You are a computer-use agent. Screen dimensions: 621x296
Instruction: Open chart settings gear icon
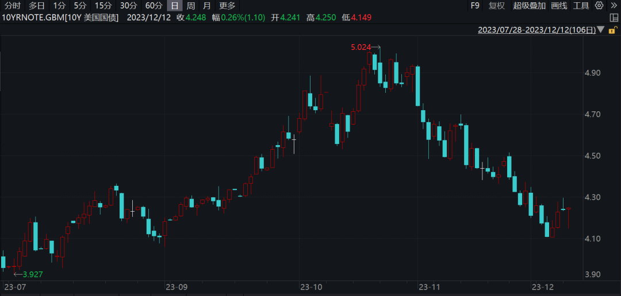[x=600, y=6]
